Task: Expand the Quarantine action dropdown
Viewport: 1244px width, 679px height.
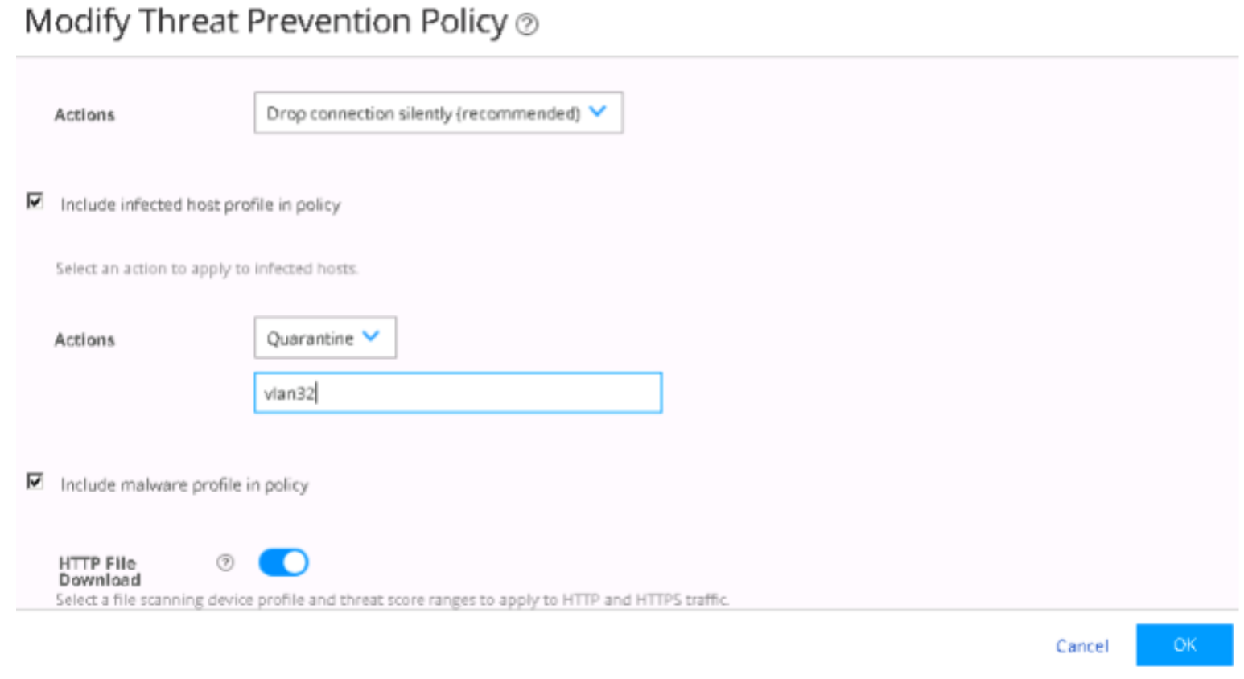Action: (x=324, y=338)
